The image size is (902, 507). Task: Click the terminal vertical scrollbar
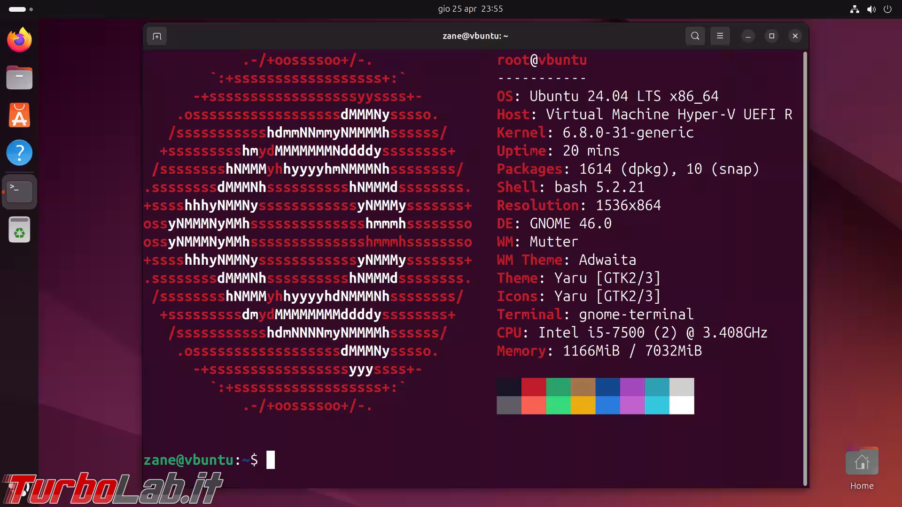(x=805, y=268)
